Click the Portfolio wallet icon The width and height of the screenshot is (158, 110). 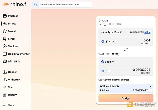tap(4, 16)
